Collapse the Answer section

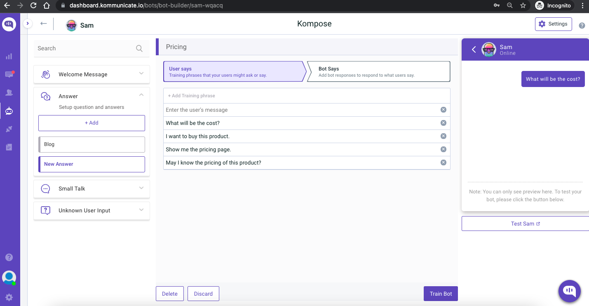coord(141,94)
